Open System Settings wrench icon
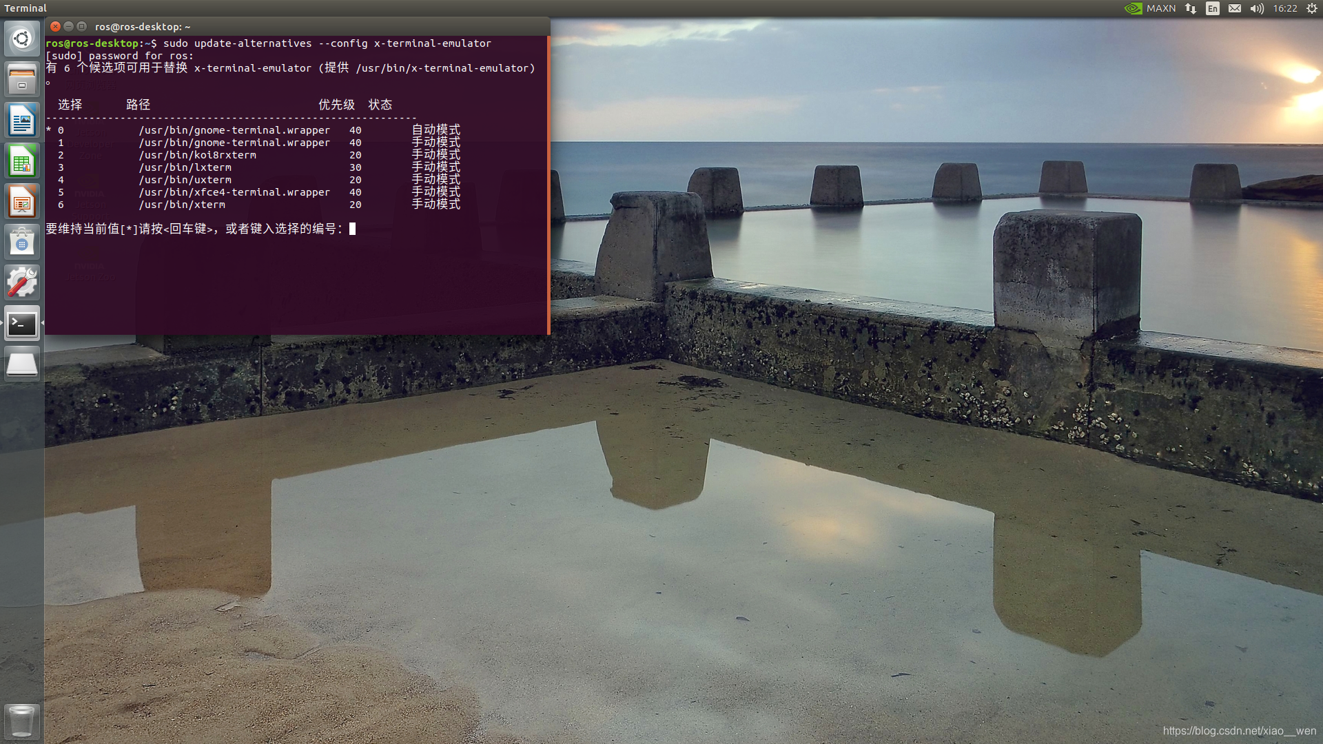Image resolution: width=1323 pixels, height=744 pixels. click(22, 283)
